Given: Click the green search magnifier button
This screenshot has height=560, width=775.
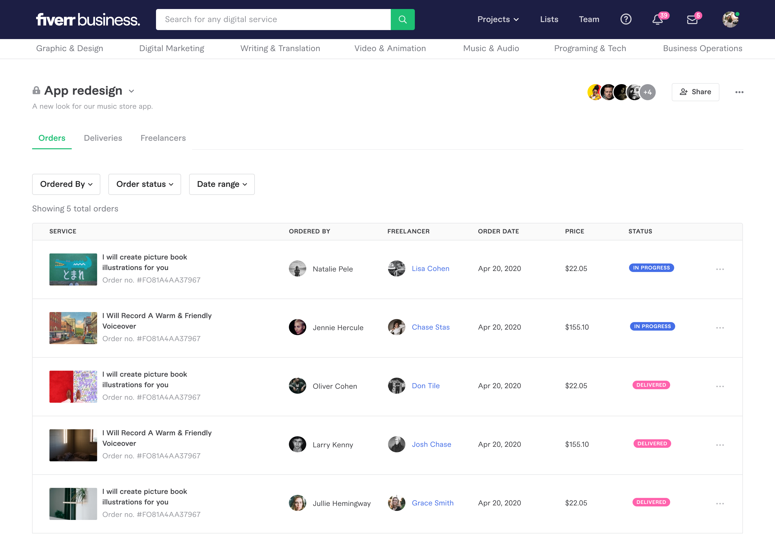Looking at the screenshot, I should [402, 20].
